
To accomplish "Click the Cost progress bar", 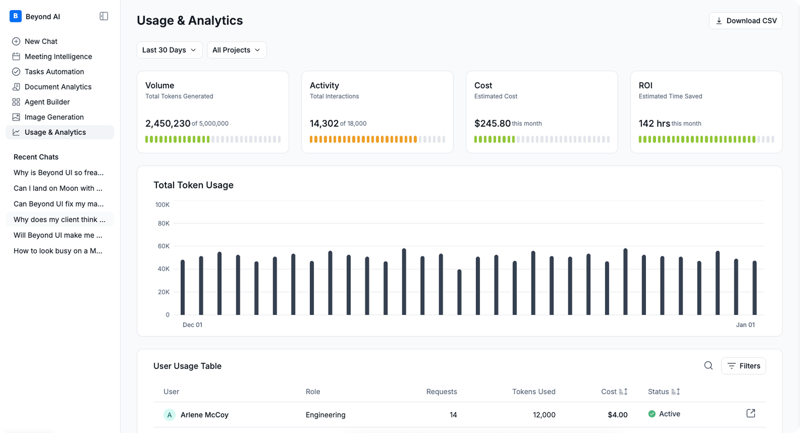I will pyautogui.click(x=542, y=140).
